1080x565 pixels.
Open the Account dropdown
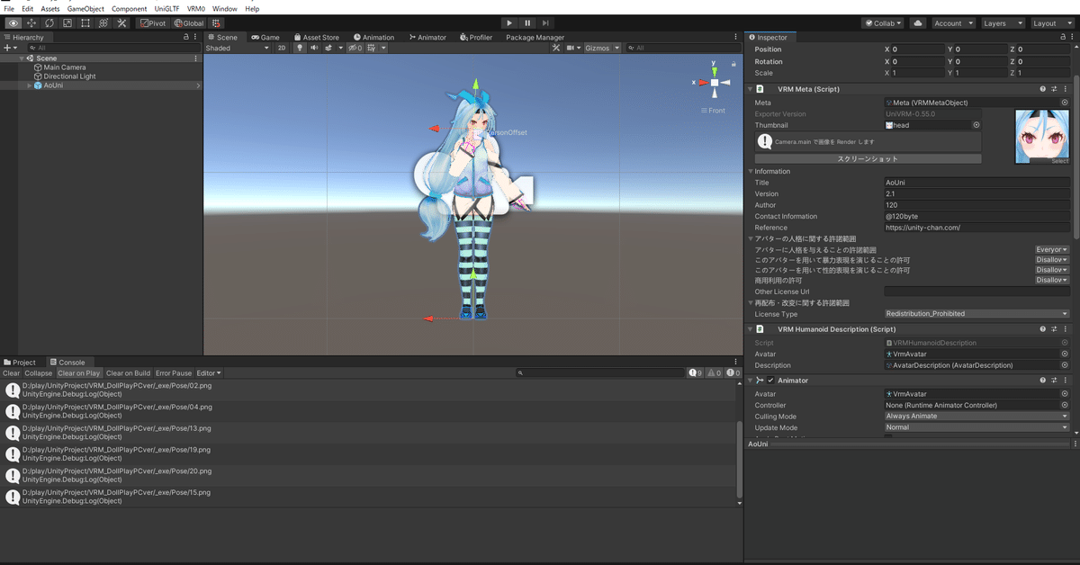953,22
